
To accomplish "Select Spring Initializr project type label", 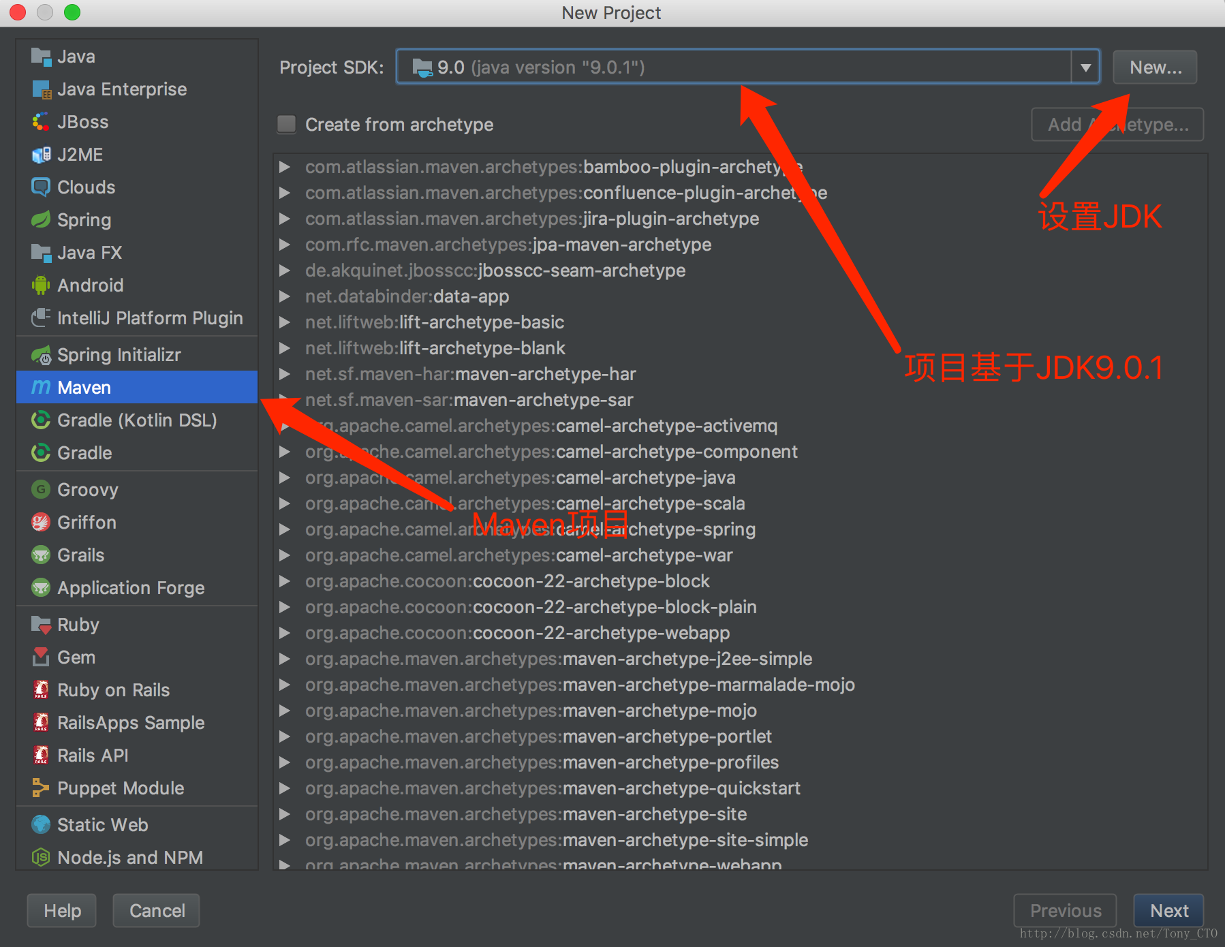I will [x=119, y=355].
